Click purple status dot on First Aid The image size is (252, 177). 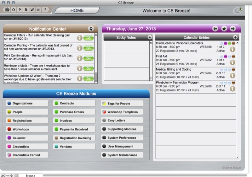coord(226,56)
